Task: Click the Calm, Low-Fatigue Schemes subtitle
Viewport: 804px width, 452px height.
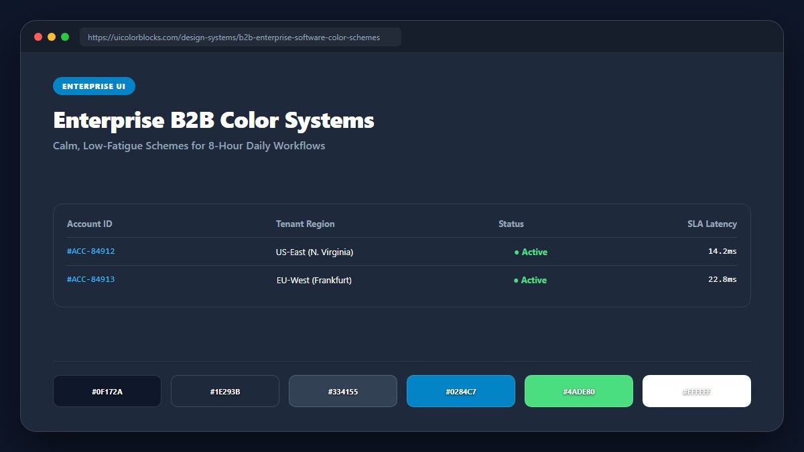Action: (189, 145)
